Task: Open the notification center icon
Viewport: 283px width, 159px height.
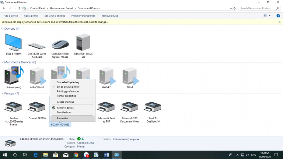Action: [x=276, y=155]
